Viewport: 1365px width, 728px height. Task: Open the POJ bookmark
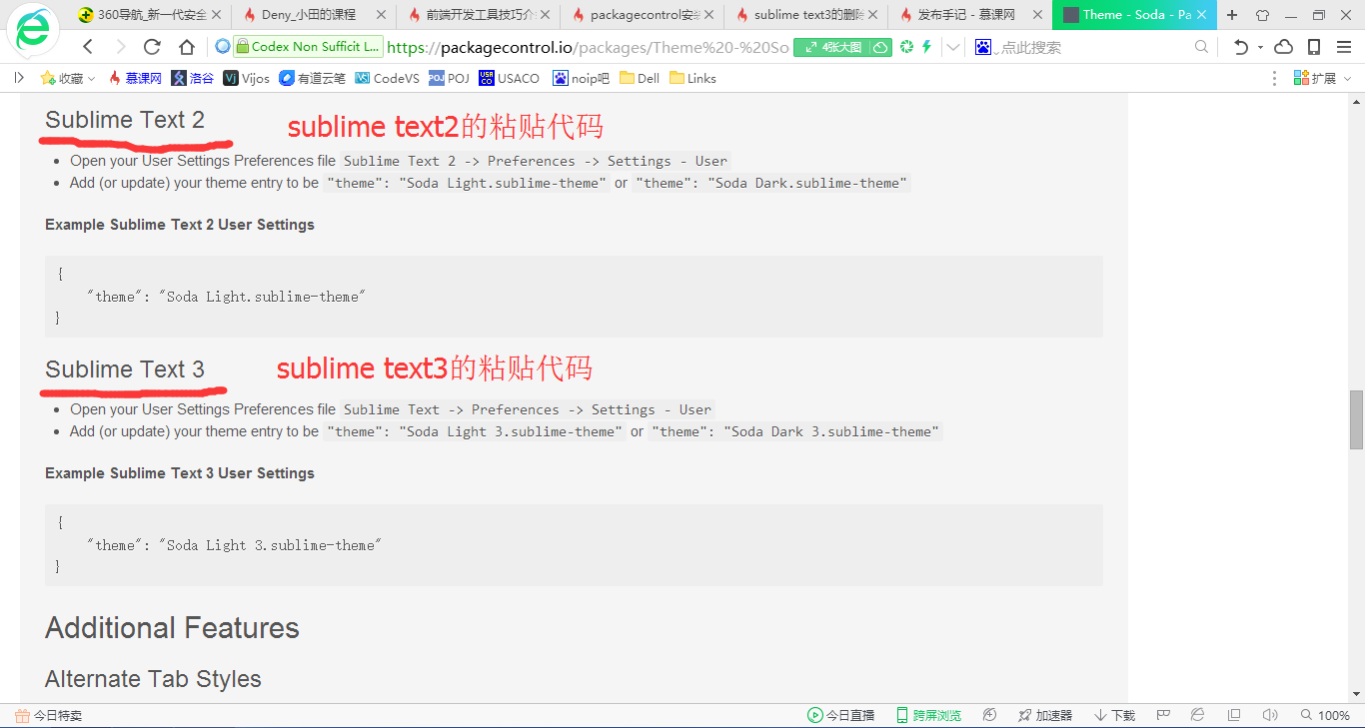click(x=449, y=78)
